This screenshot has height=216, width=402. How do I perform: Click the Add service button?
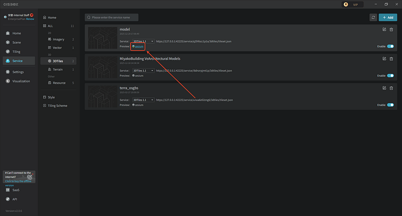click(x=388, y=18)
